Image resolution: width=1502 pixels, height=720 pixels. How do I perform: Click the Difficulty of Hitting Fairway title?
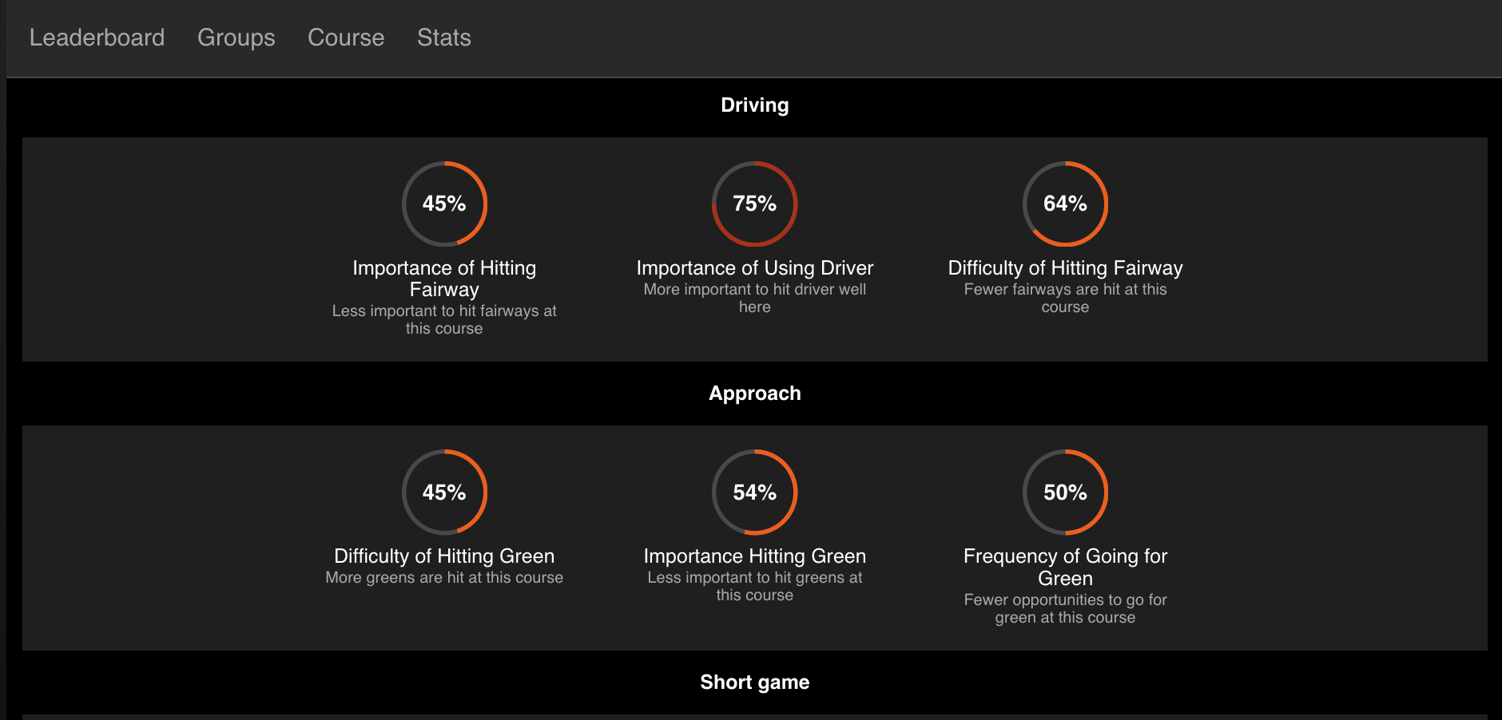(1065, 268)
